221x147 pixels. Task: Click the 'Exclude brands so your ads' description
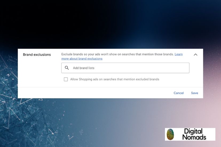coord(117,54)
